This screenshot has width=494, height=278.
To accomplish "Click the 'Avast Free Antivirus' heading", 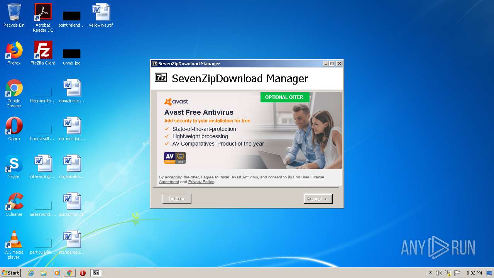I will click(199, 112).
